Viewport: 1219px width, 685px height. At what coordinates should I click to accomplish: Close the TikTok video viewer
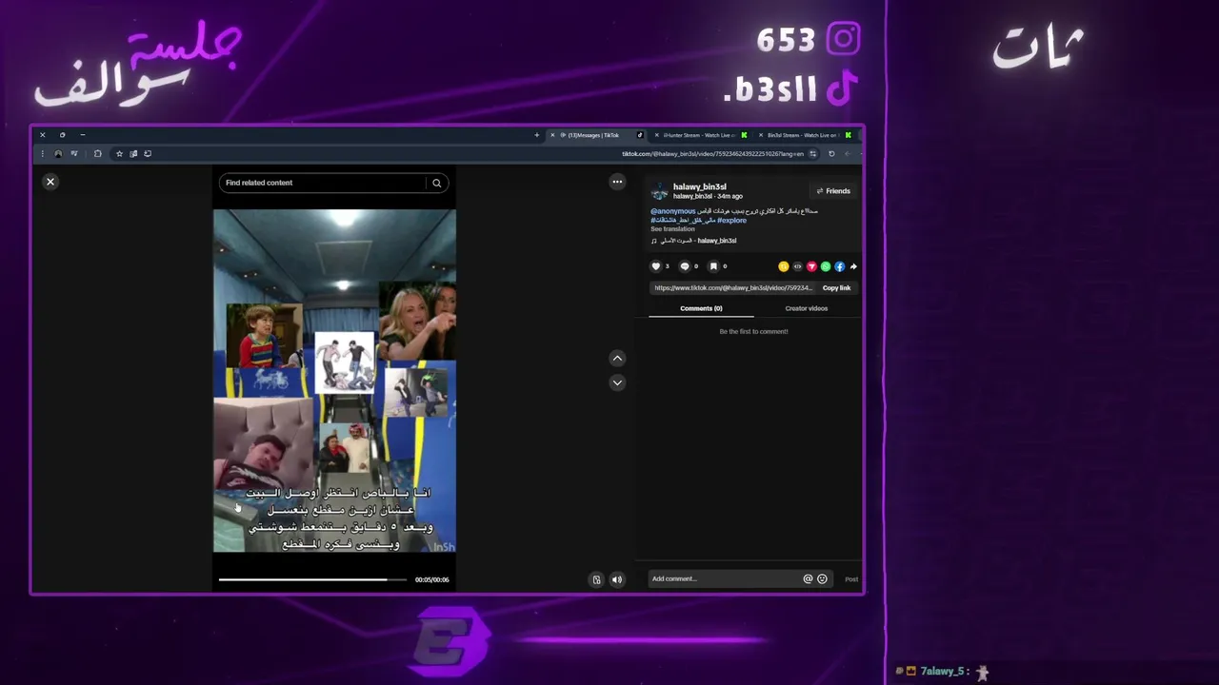point(50,182)
